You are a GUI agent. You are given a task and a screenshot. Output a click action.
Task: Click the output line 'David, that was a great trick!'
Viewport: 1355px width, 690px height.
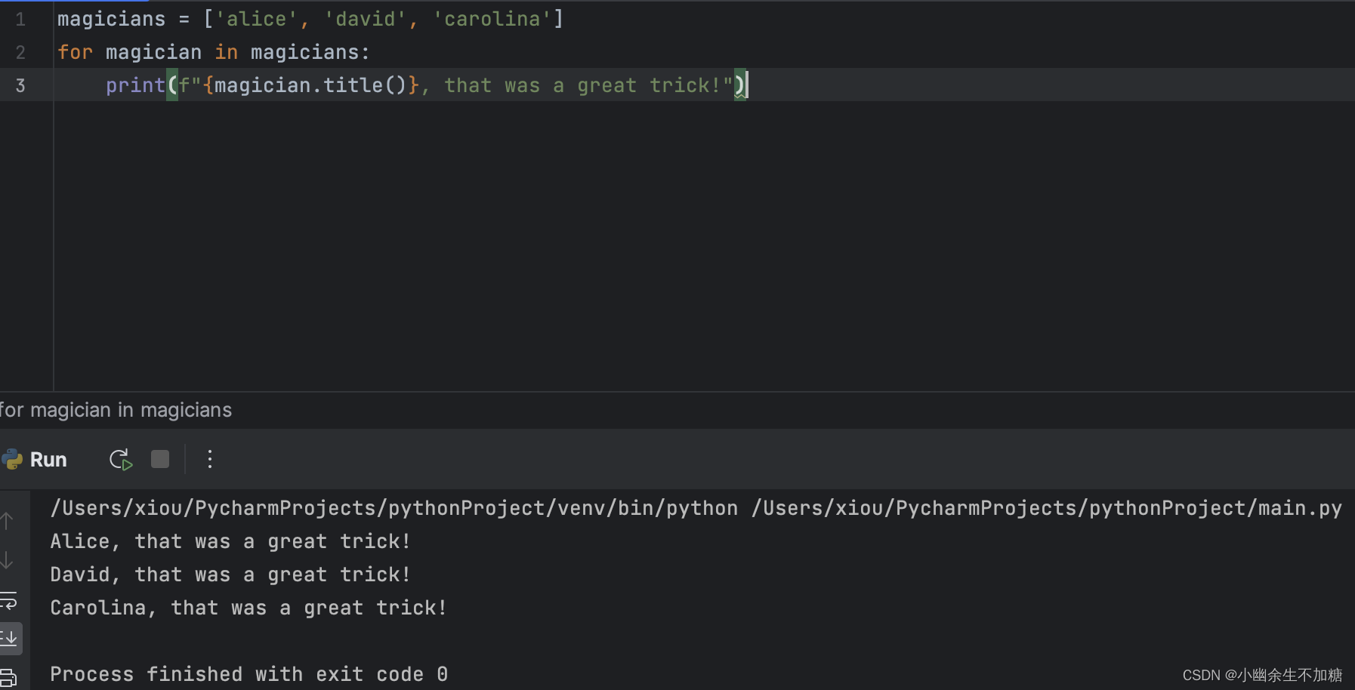[230, 574]
